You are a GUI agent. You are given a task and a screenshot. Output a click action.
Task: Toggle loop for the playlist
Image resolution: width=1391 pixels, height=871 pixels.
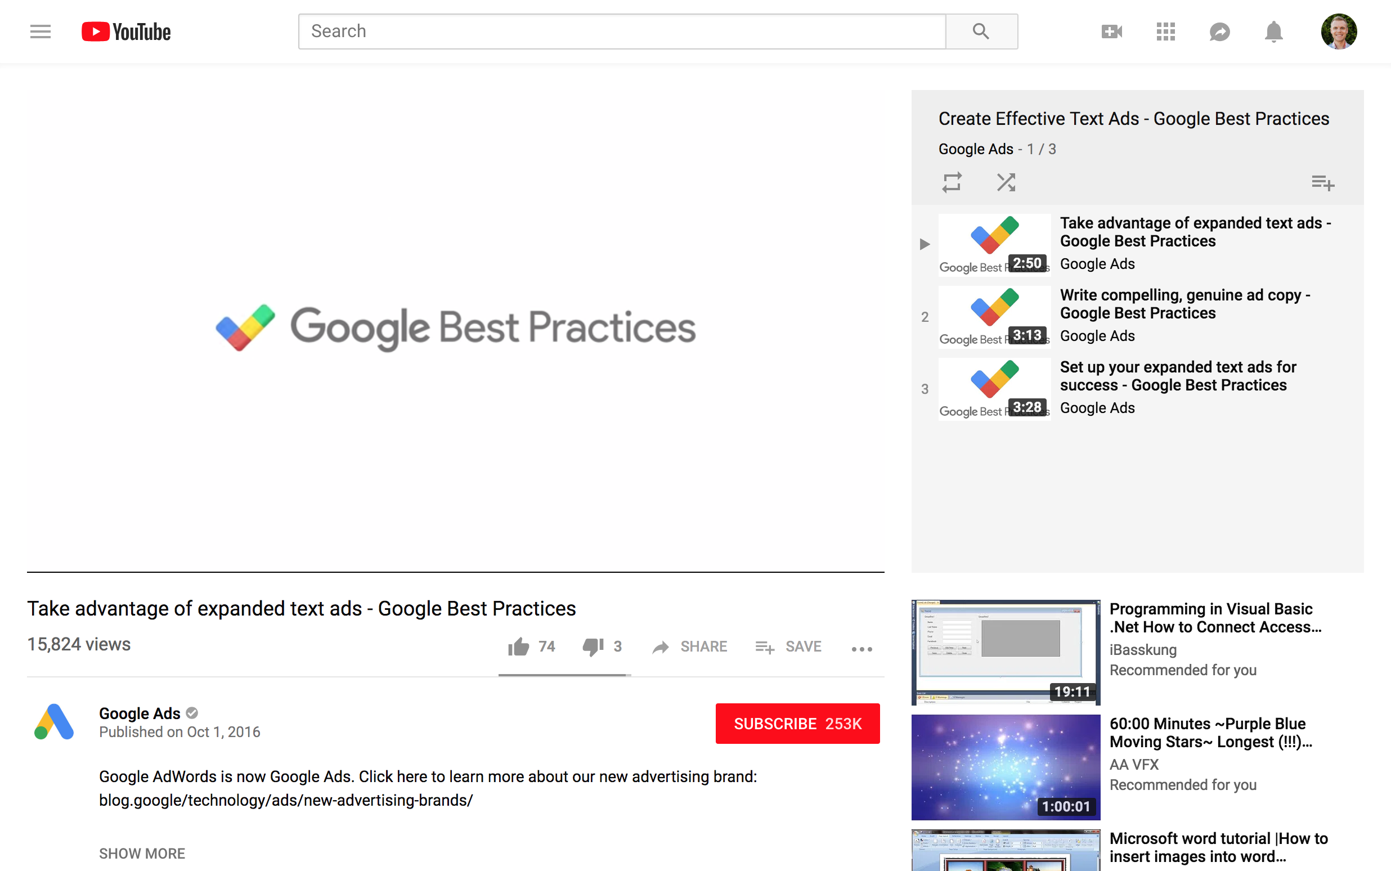[x=952, y=182]
